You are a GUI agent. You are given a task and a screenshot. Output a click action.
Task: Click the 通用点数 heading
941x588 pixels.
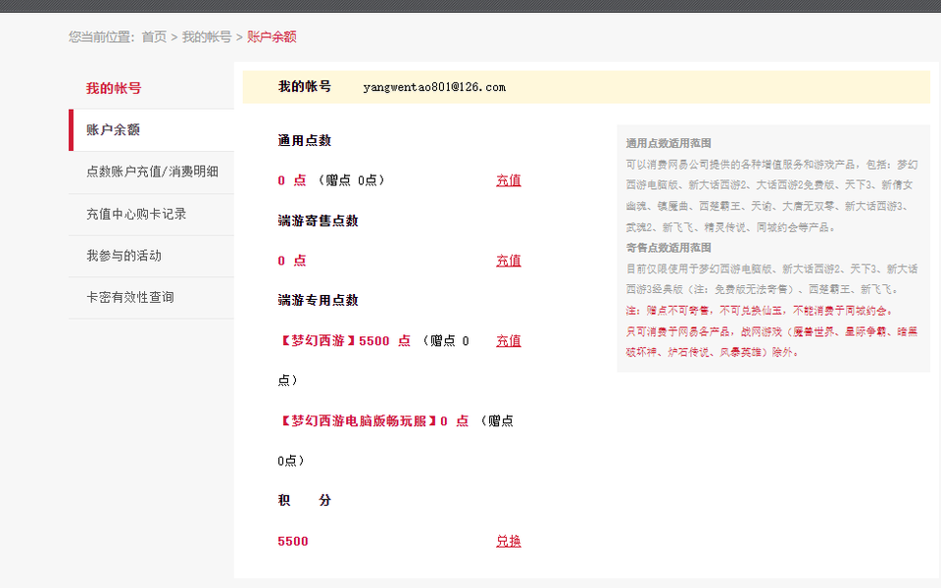pyautogui.click(x=304, y=141)
